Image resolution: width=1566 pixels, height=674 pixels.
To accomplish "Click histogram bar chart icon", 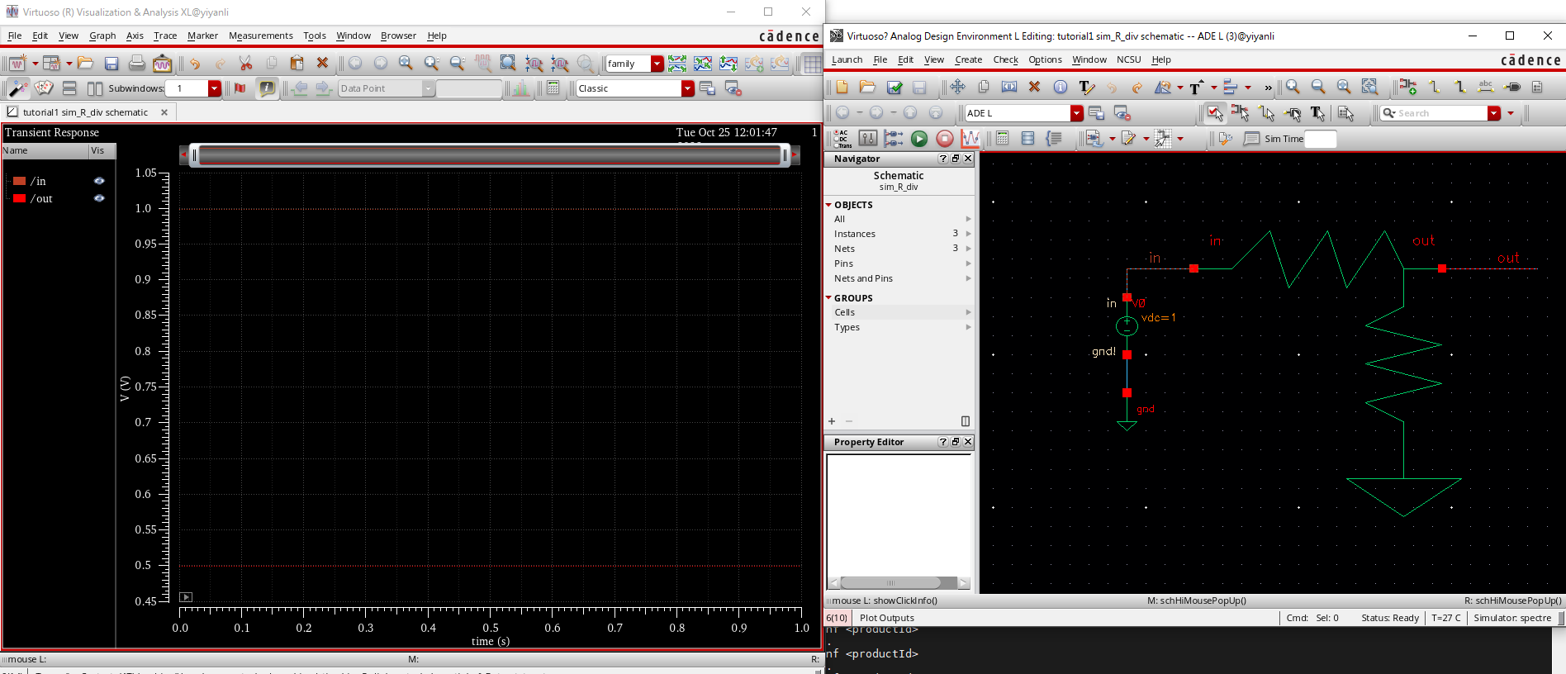I will click(x=520, y=88).
